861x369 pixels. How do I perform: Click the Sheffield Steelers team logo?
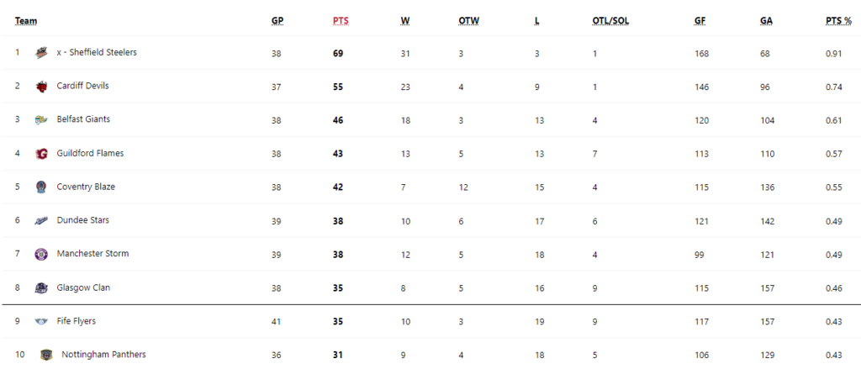pyautogui.click(x=41, y=53)
